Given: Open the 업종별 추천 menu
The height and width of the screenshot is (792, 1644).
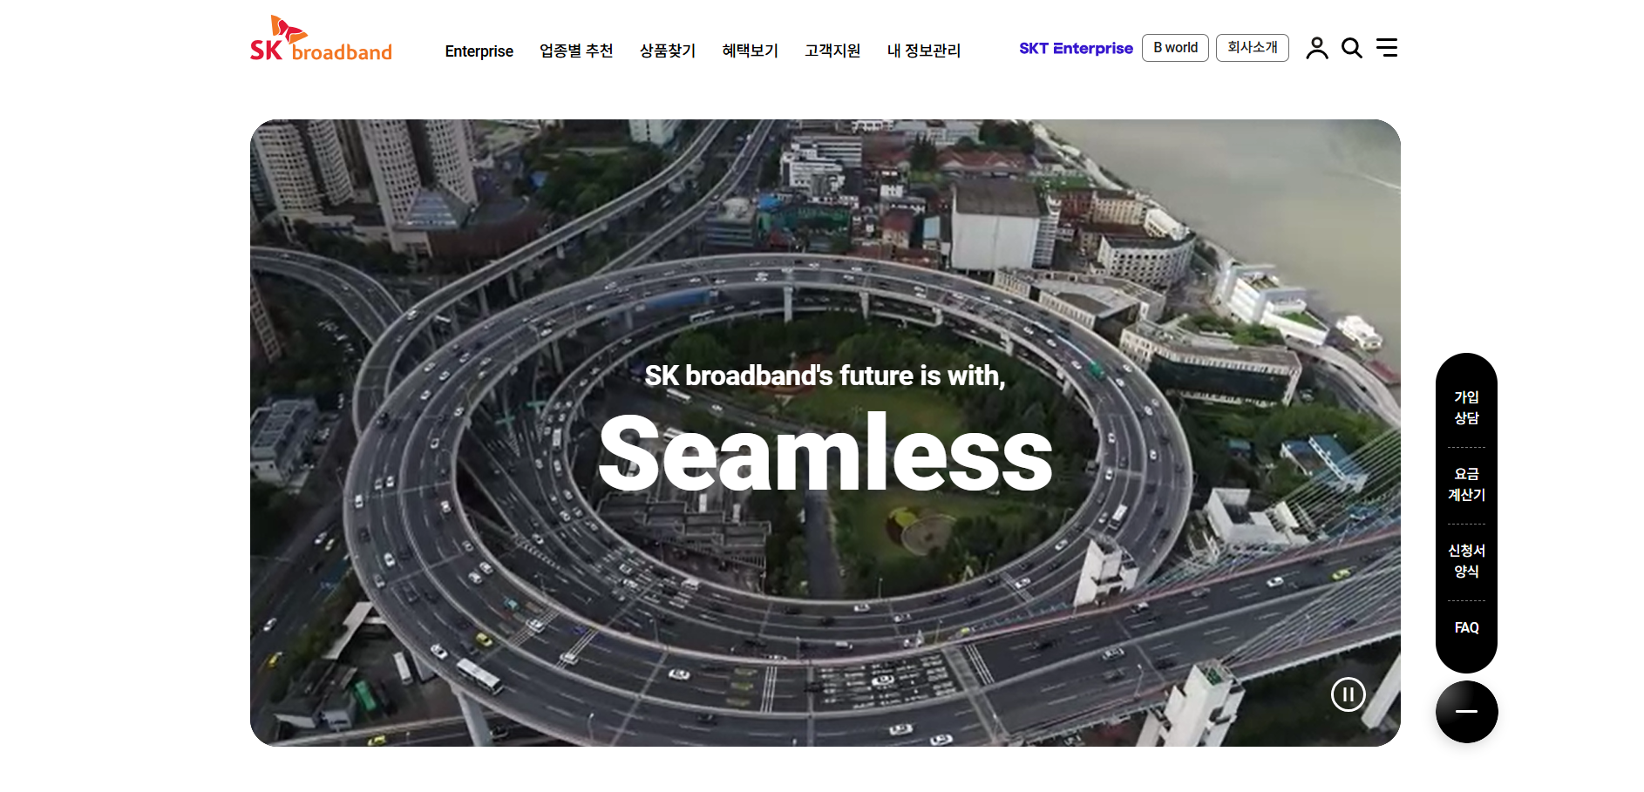Looking at the screenshot, I should coord(576,51).
